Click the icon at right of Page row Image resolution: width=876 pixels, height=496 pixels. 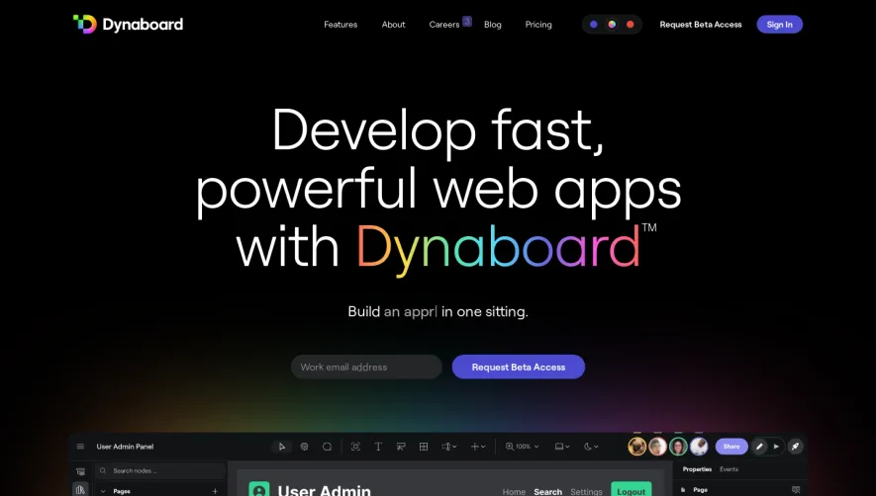(796, 490)
